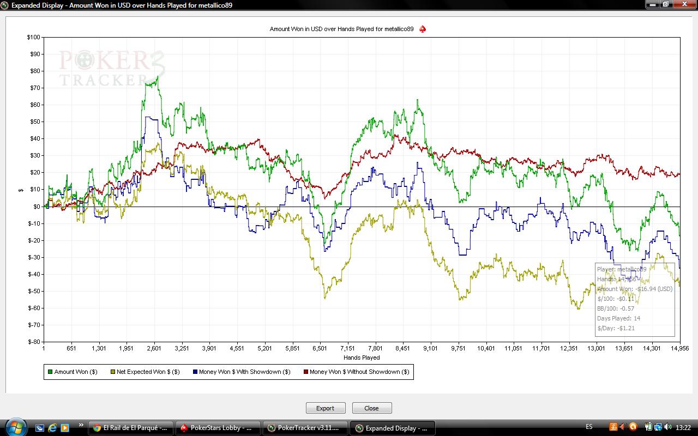Expand the quick launch overflow chevron

(x=81, y=425)
